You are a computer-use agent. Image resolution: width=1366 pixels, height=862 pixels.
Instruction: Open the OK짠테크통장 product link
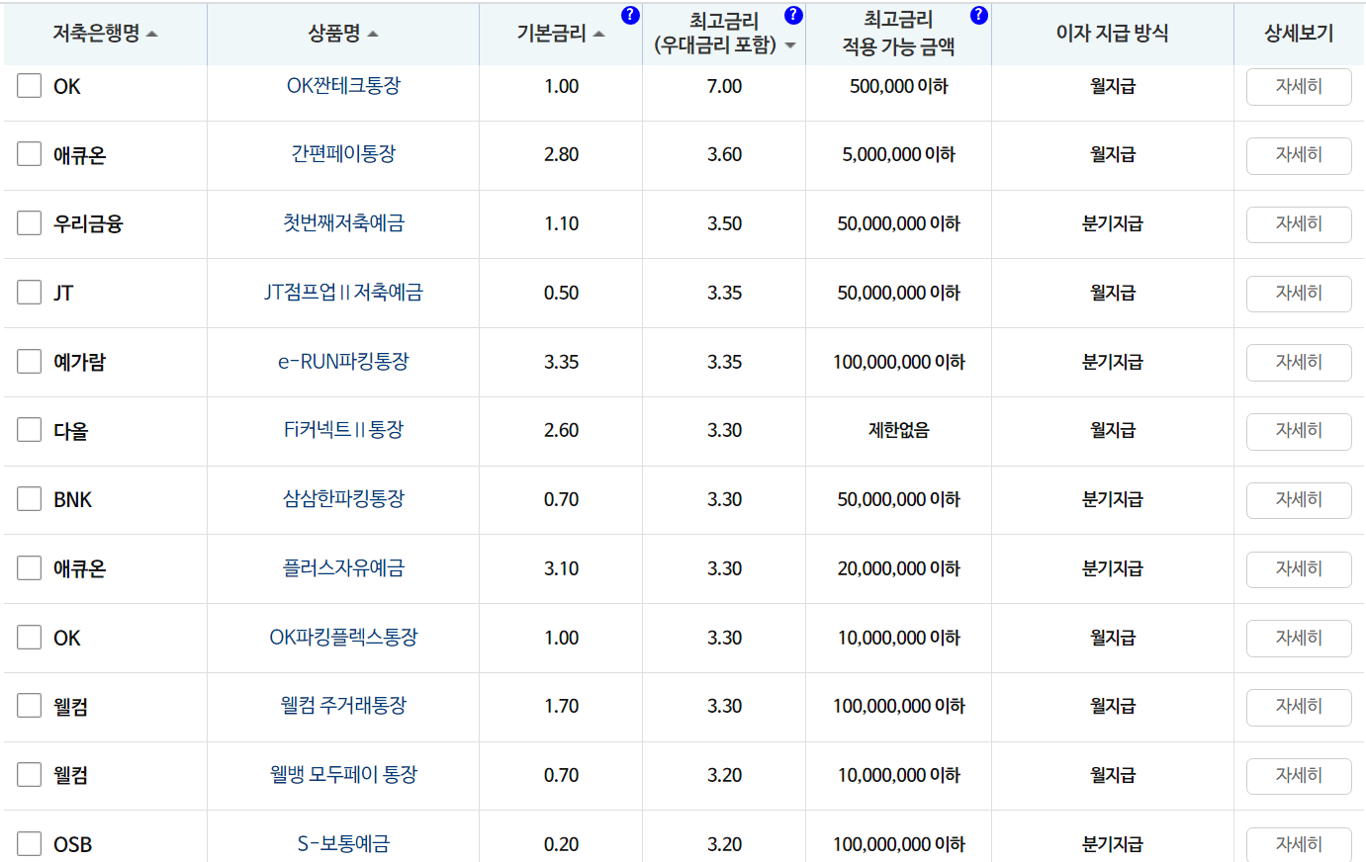[x=343, y=86]
